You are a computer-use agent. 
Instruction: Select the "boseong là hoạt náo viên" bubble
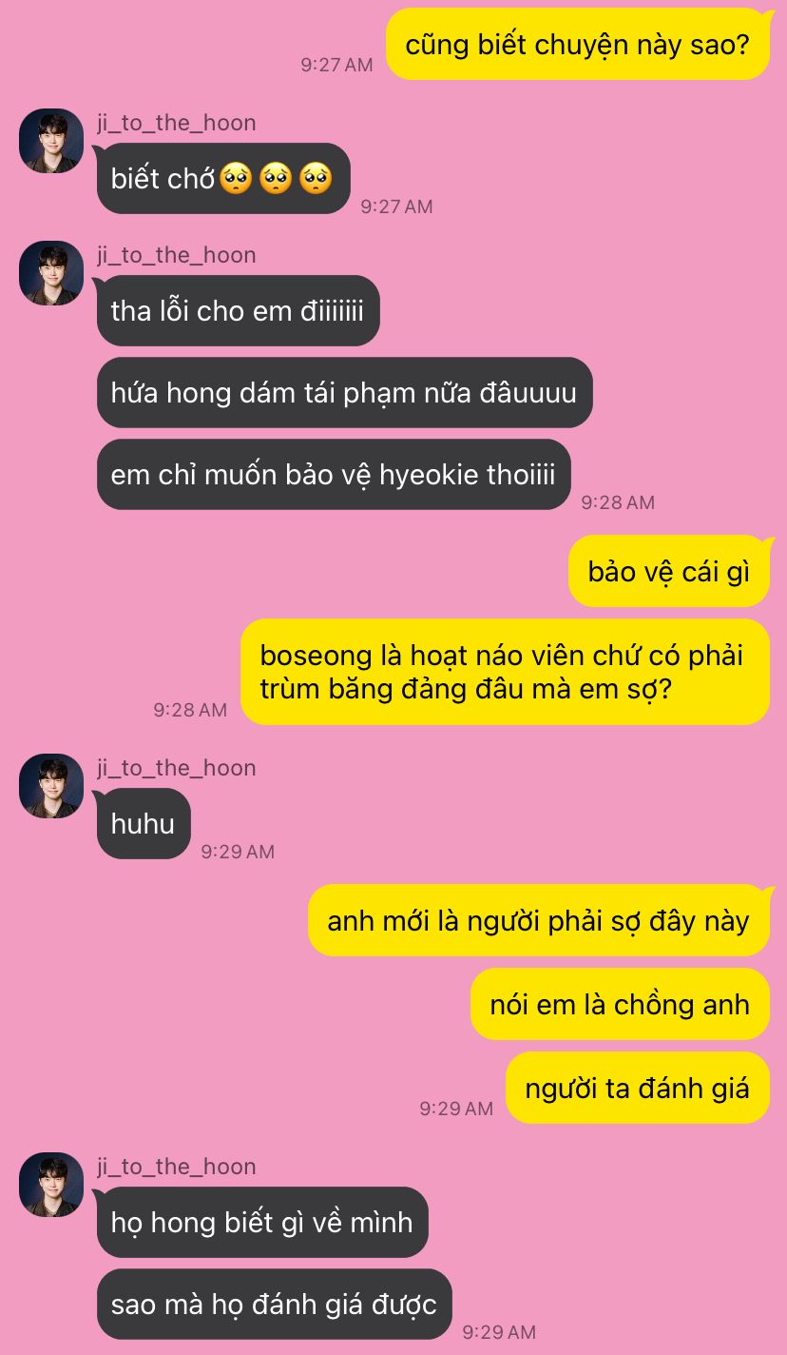pyautogui.click(x=505, y=672)
